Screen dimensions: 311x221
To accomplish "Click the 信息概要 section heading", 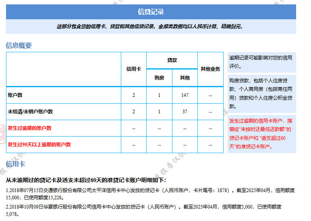I will (x=19, y=45).
